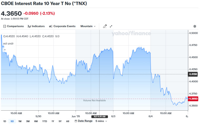The width and height of the screenshot is (202, 126).
Task: Choose the YTD time range
Action: tap(45, 121)
